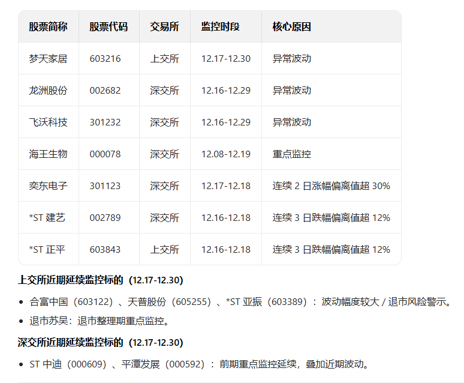
Task: Click 上交所 in the *ST 正平 row
Action: coord(164,250)
